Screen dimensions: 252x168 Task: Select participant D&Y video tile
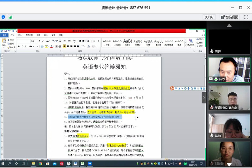(229, 126)
